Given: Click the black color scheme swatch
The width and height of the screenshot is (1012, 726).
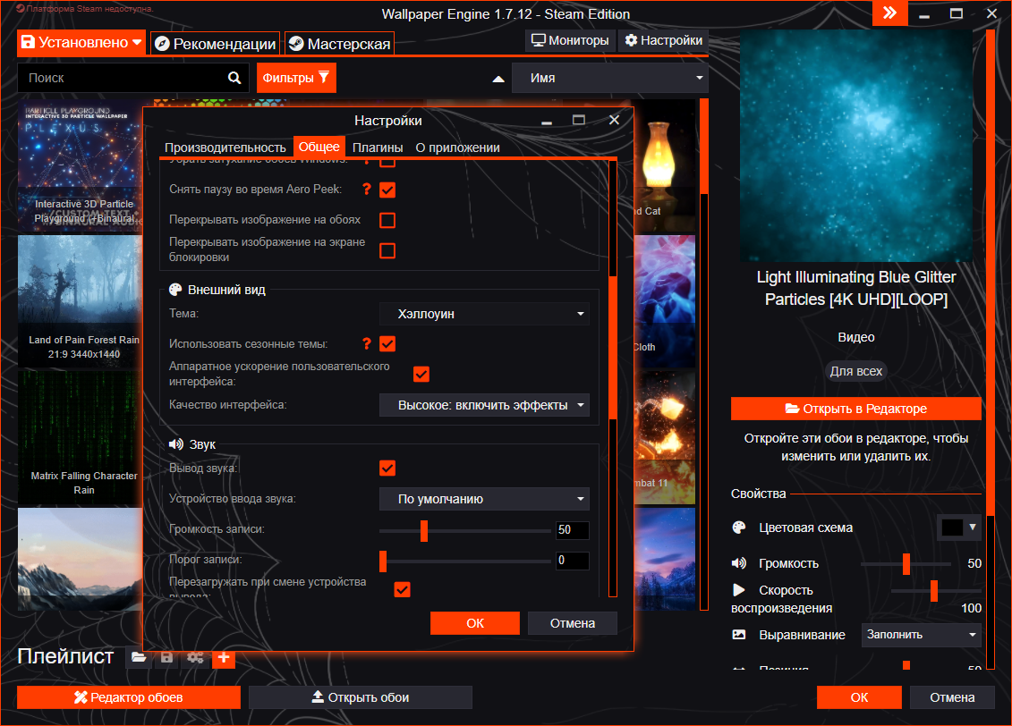Looking at the screenshot, I should click(952, 527).
